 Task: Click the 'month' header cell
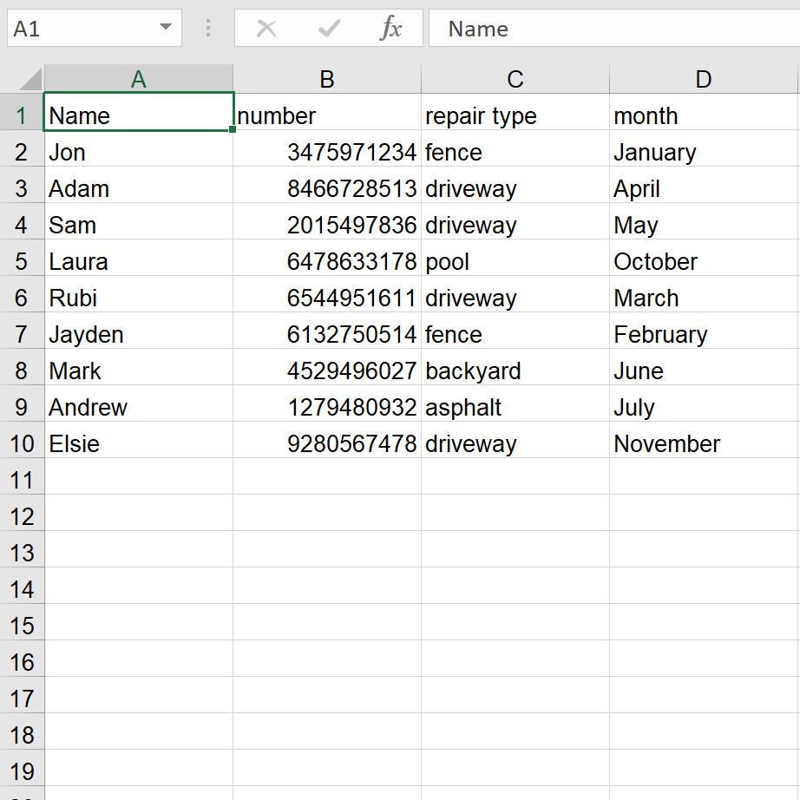click(704, 112)
